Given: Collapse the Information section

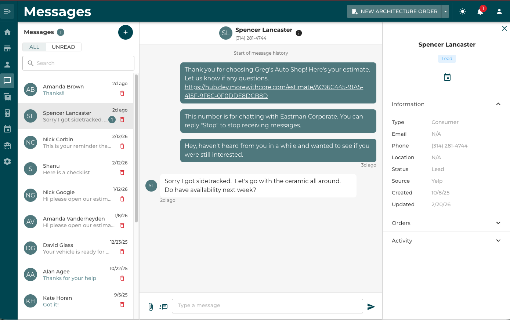Looking at the screenshot, I should click(498, 104).
